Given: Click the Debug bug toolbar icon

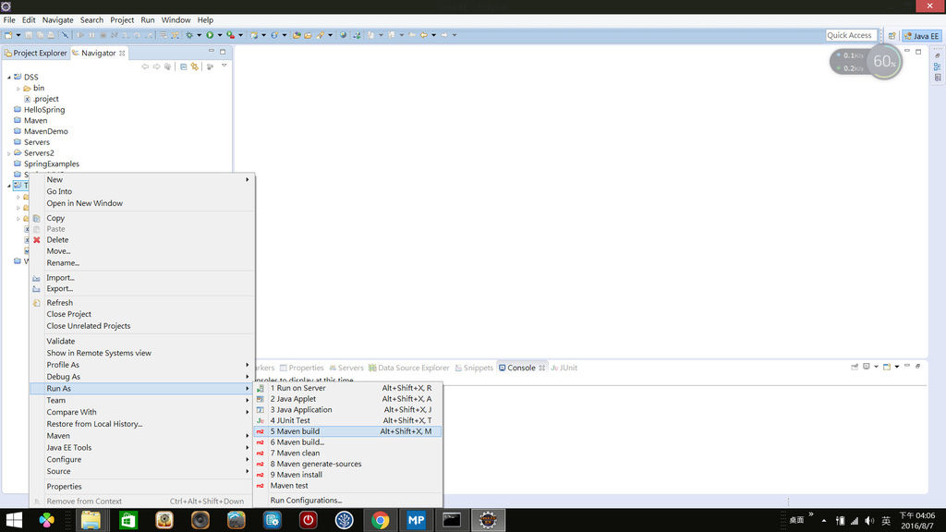Looking at the screenshot, I should point(189,35).
